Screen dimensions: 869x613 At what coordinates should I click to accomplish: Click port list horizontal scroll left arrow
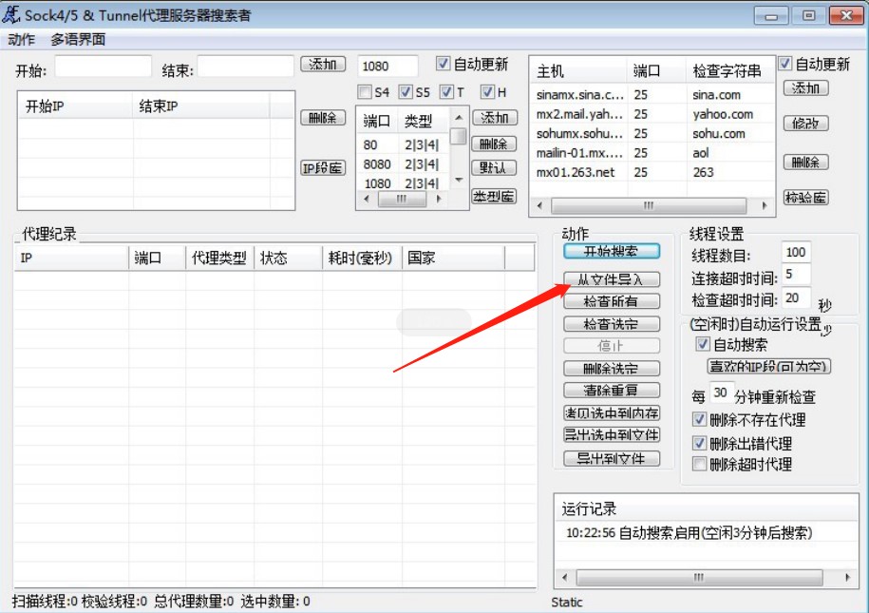coord(366,199)
